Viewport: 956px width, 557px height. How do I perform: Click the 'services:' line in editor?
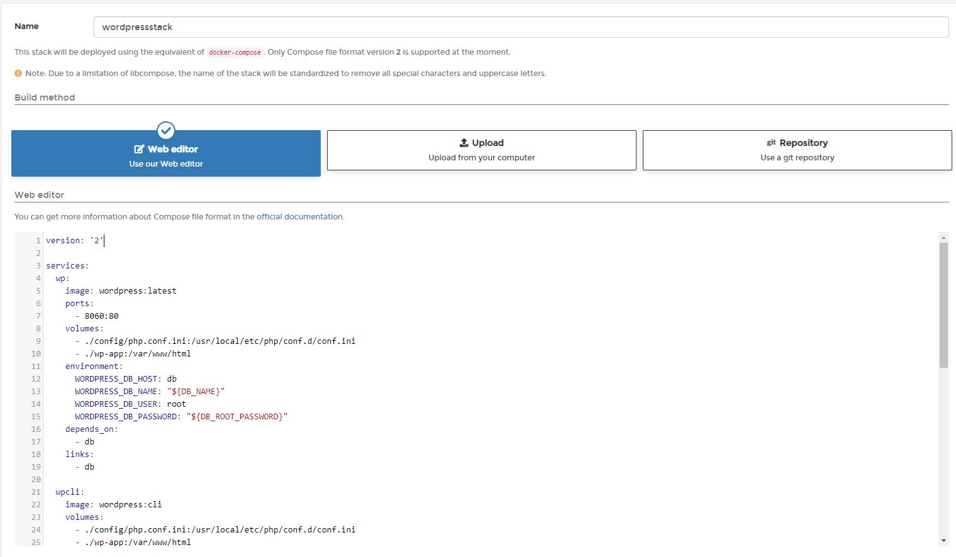click(67, 265)
